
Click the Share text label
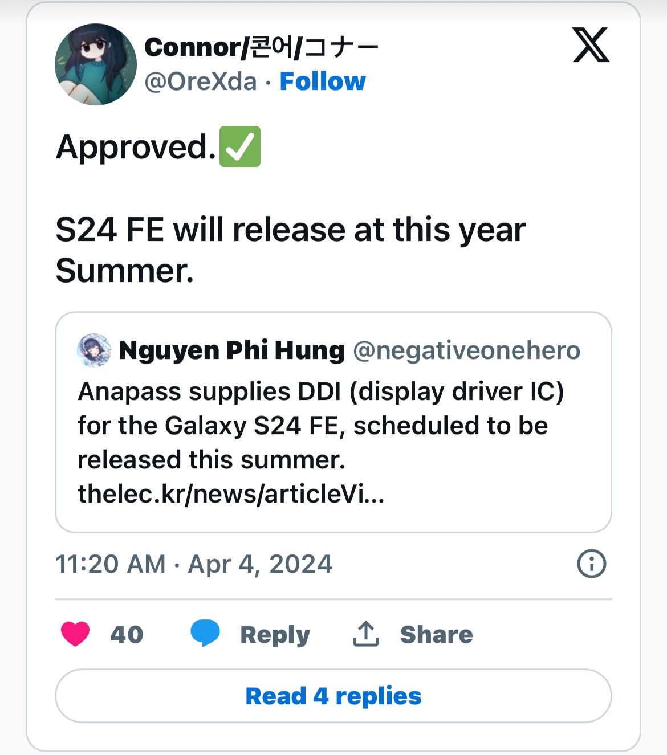pos(436,634)
